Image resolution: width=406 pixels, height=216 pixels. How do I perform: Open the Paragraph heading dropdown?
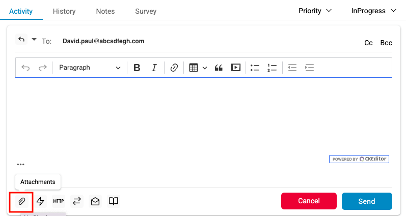click(x=90, y=68)
